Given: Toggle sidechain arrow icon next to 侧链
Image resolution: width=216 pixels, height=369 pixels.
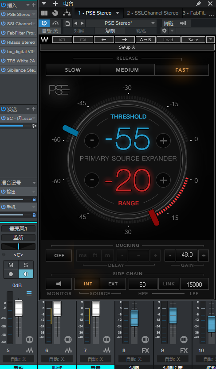Looking at the screenshot, I should (183, 23).
